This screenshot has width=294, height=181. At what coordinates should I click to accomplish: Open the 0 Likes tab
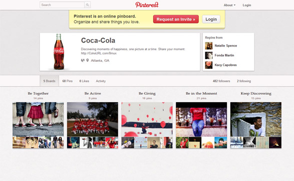click(84, 81)
